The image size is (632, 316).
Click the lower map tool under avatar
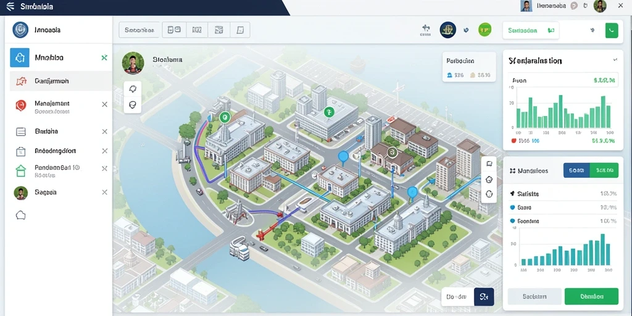tap(132, 105)
